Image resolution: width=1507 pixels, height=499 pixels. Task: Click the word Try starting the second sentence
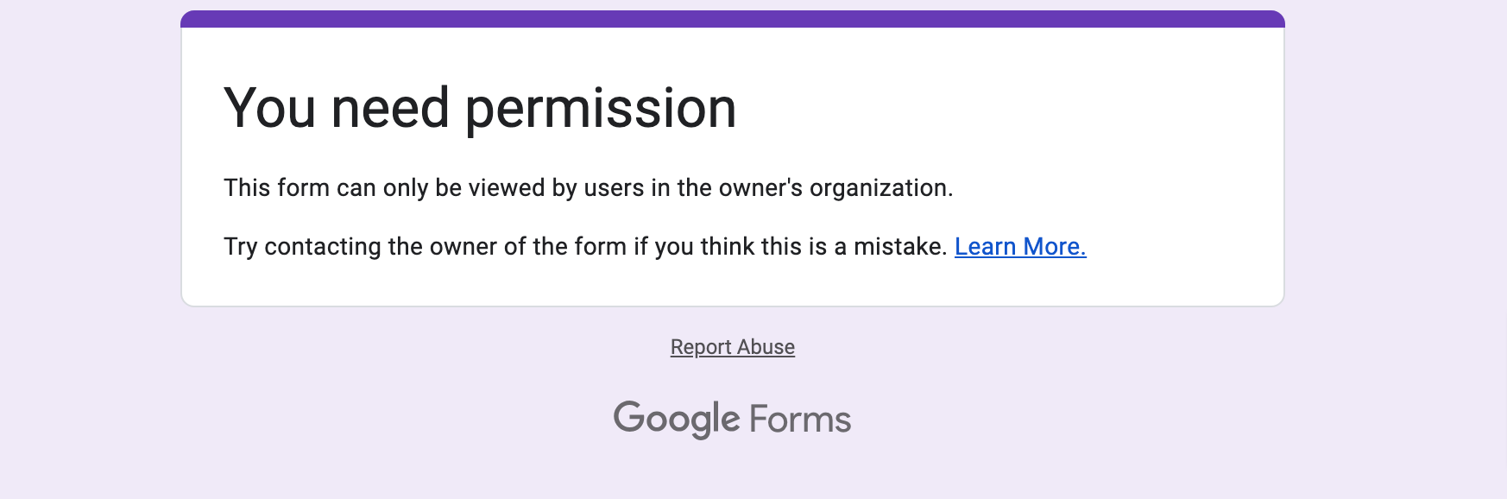241,248
